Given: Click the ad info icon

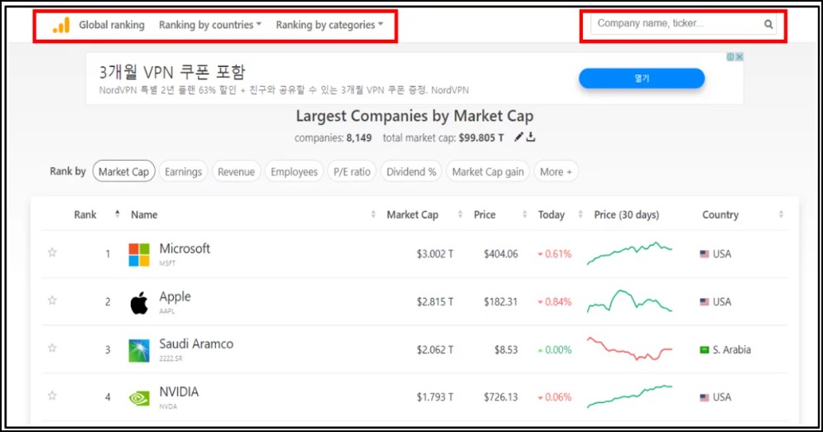Looking at the screenshot, I should (x=730, y=57).
